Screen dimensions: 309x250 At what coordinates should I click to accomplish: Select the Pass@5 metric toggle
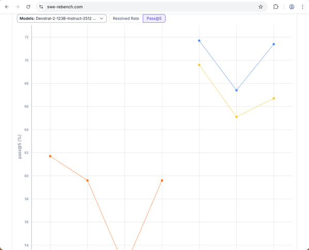(154, 19)
